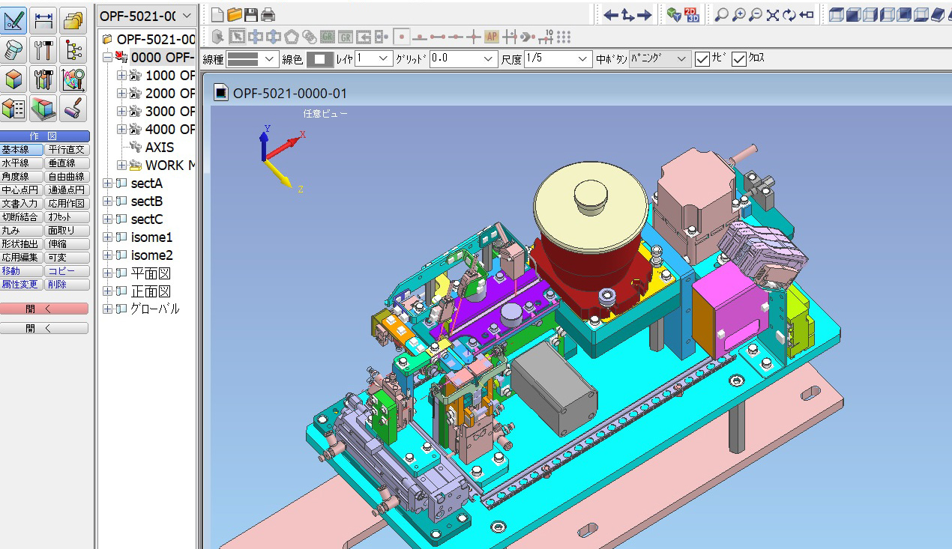Click the 水平線 button

click(22, 163)
